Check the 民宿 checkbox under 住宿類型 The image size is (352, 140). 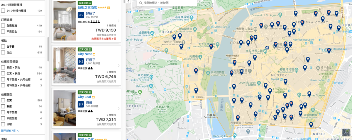pos(3,124)
